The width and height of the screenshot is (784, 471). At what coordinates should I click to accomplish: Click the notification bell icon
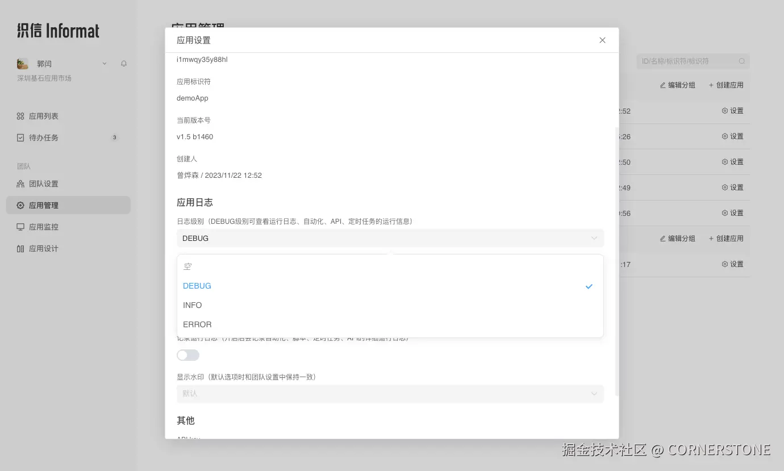pyautogui.click(x=124, y=64)
